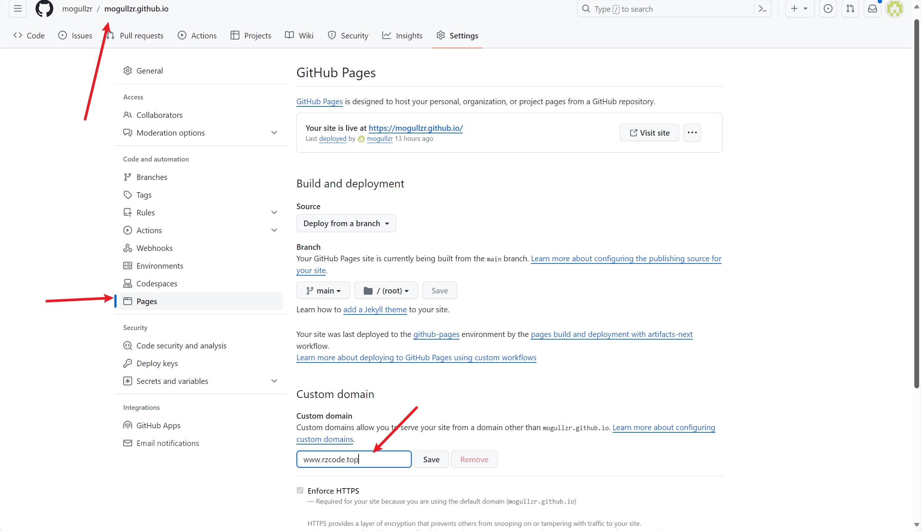
Task: Click the Visit site button
Action: click(649, 133)
